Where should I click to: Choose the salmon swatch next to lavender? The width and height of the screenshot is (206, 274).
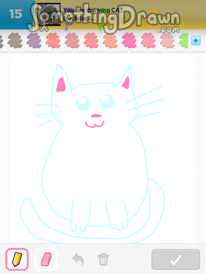[53, 40]
